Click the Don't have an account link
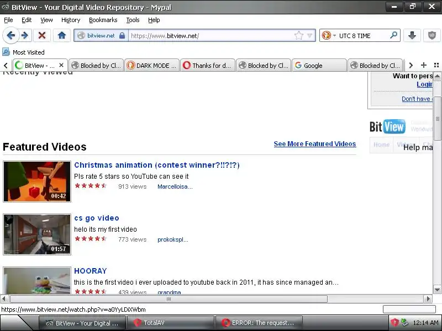Screen dimensions: 442x331 [417, 99]
